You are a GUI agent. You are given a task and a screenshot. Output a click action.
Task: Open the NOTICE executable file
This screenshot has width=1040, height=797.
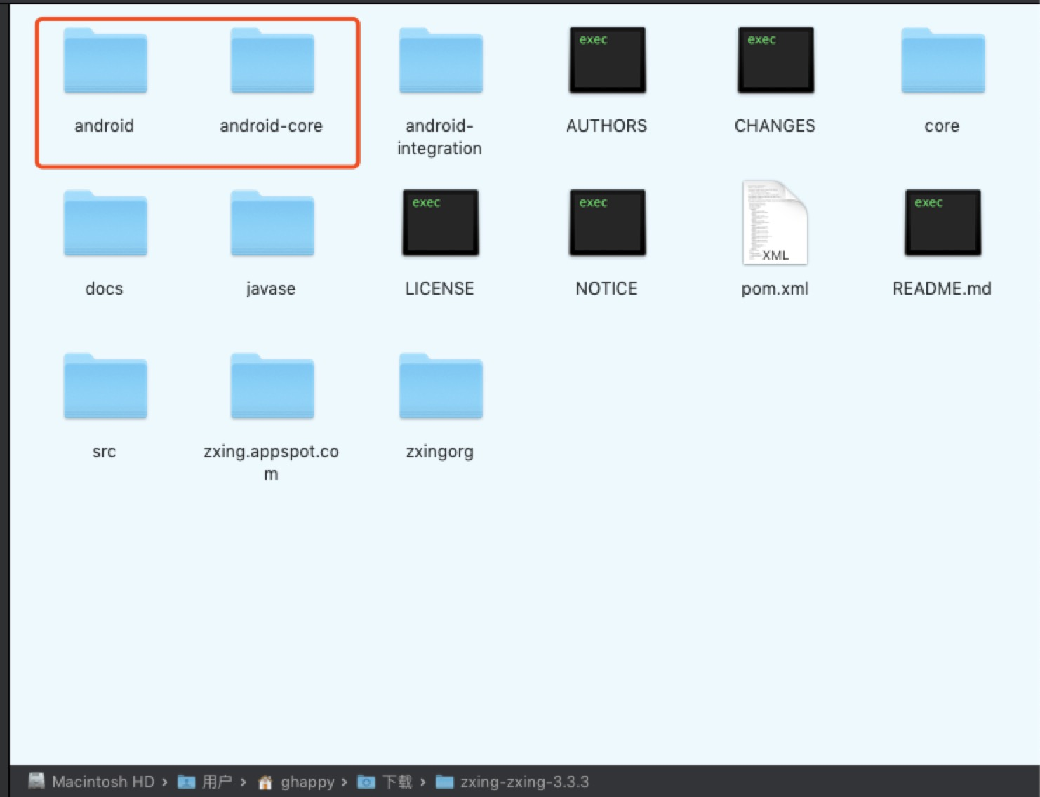pos(606,223)
